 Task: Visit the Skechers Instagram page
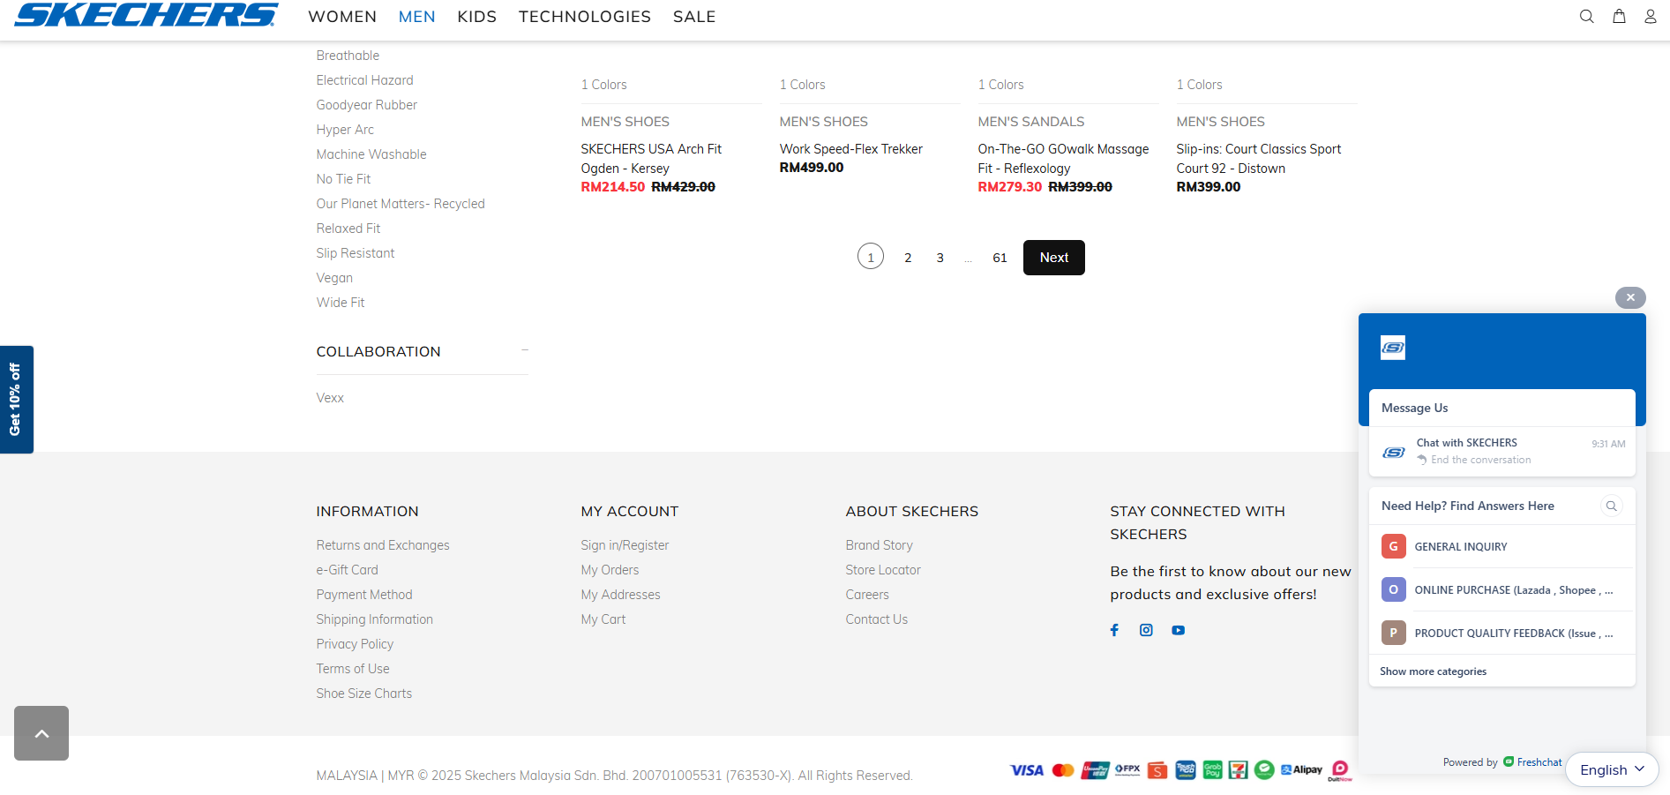coord(1146,630)
